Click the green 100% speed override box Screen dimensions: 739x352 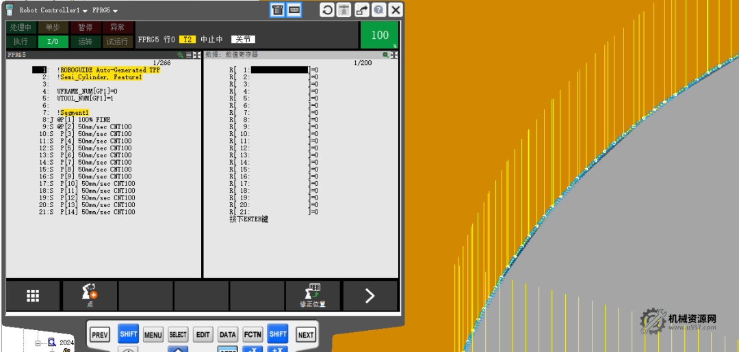pyautogui.click(x=380, y=35)
